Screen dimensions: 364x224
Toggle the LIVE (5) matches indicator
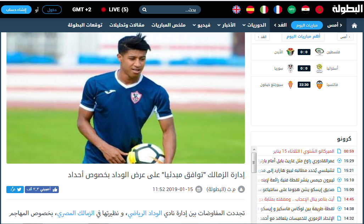click(115, 10)
